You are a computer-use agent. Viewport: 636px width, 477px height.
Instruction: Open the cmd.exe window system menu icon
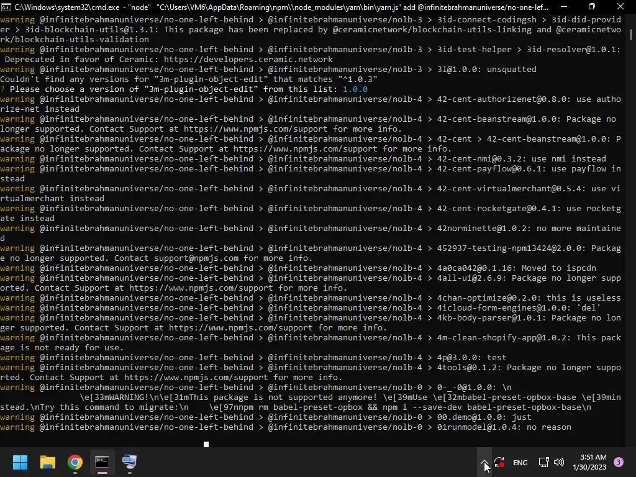click(6, 7)
